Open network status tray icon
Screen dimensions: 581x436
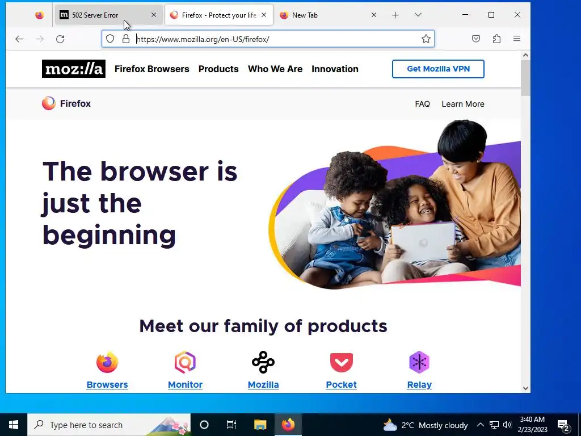pyautogui.click(x=494, y=425)
